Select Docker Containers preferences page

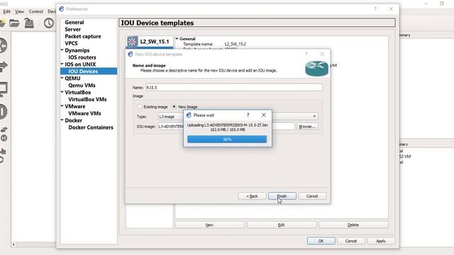[91, 127]
